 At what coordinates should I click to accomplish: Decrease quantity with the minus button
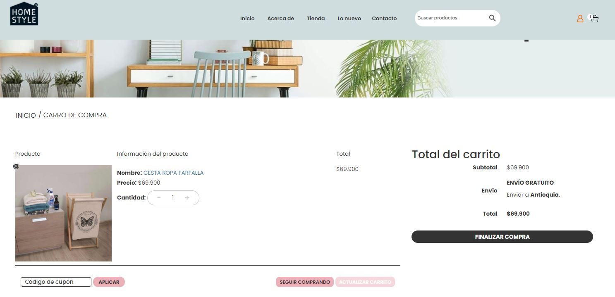click(159, 198)
